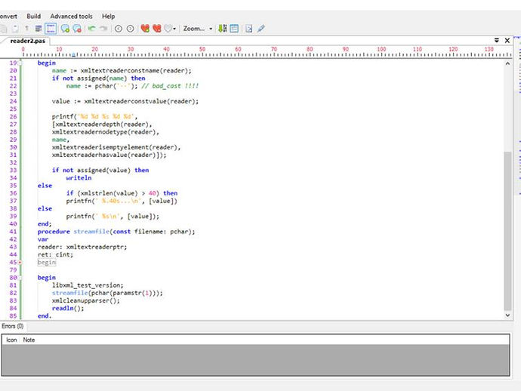
Task: Click comment '// bad_cast !!!!' on line 22
Action: pos(170,86)
